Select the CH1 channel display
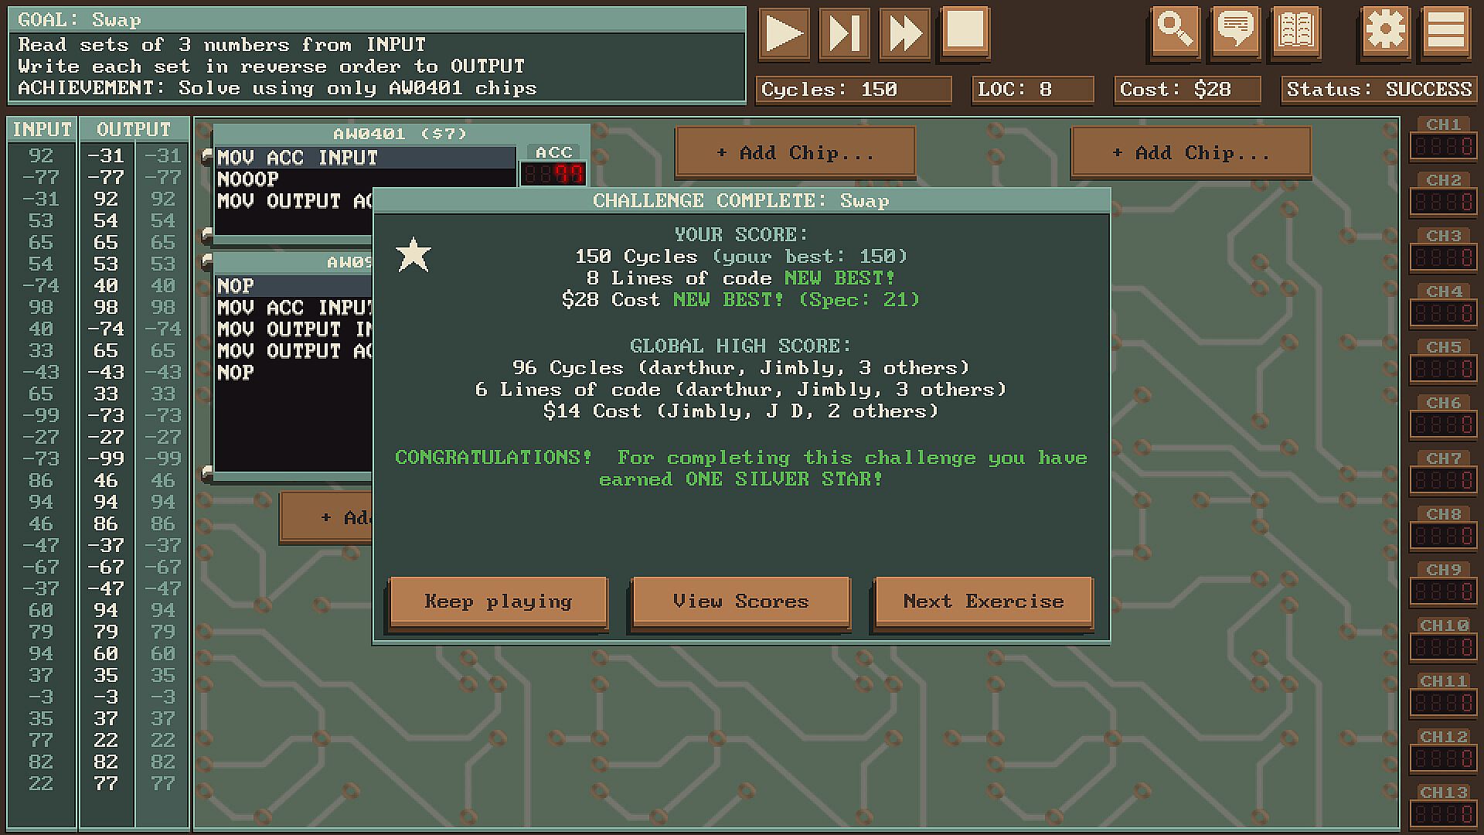1484x835 pixels. pos(1443,146)
